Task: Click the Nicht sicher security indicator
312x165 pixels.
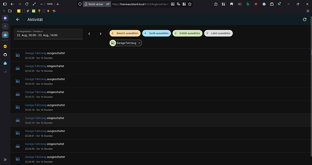Action: coord(94,4)
